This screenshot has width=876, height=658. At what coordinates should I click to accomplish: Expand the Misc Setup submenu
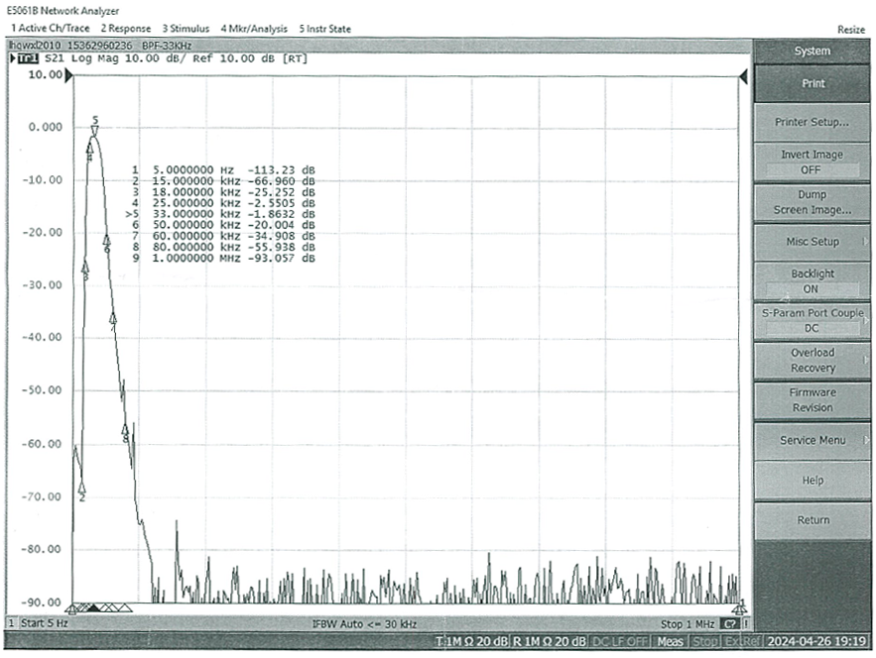point(811,242)
